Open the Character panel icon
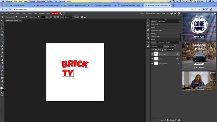Image resolution: width=217 pixels, height=122 pixels. (x=148, y=35)
